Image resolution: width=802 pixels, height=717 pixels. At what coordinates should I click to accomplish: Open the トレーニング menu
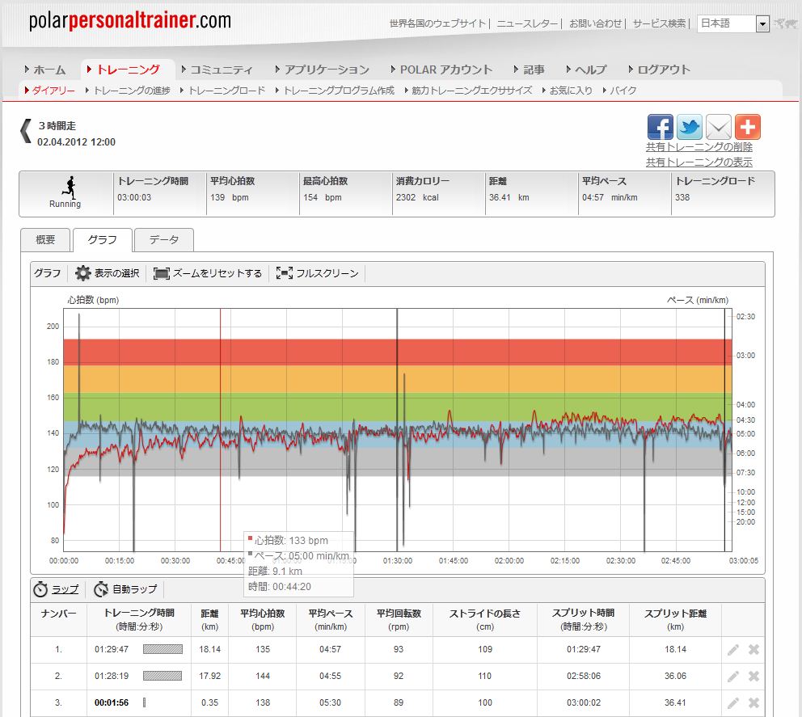pyautogui.click(x=124, y=70)
